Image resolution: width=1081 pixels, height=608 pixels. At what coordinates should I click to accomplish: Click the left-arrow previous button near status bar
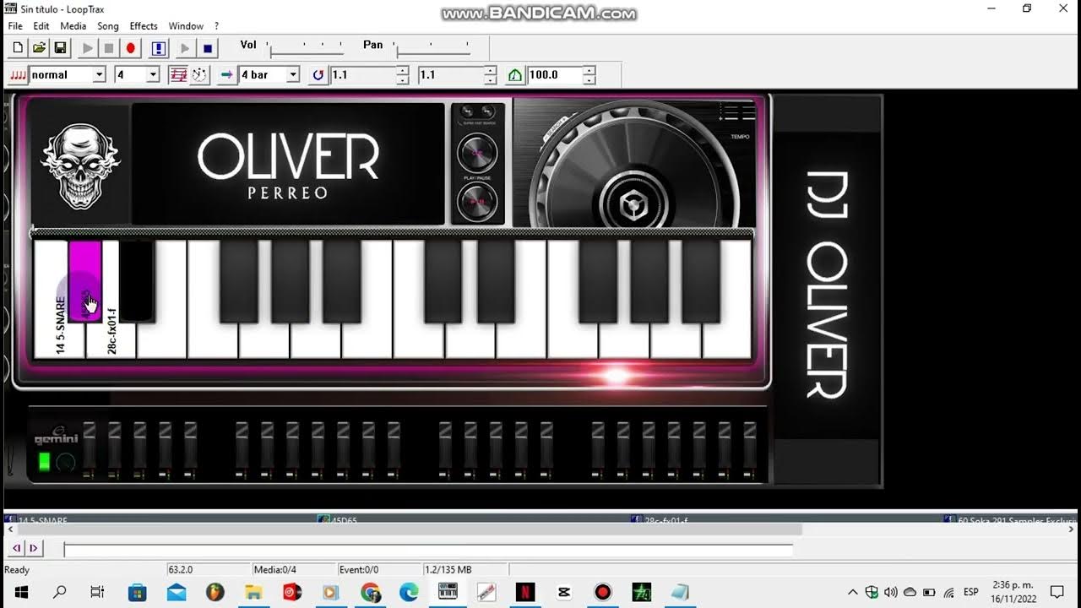coord(17,548)
